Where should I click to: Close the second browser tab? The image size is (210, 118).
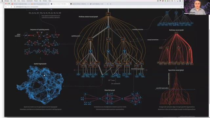[49, 4]
